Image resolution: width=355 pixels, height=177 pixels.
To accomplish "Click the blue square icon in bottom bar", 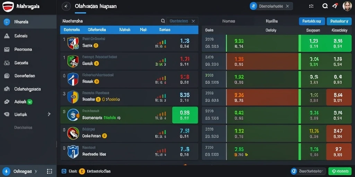I will pos(64,171).
